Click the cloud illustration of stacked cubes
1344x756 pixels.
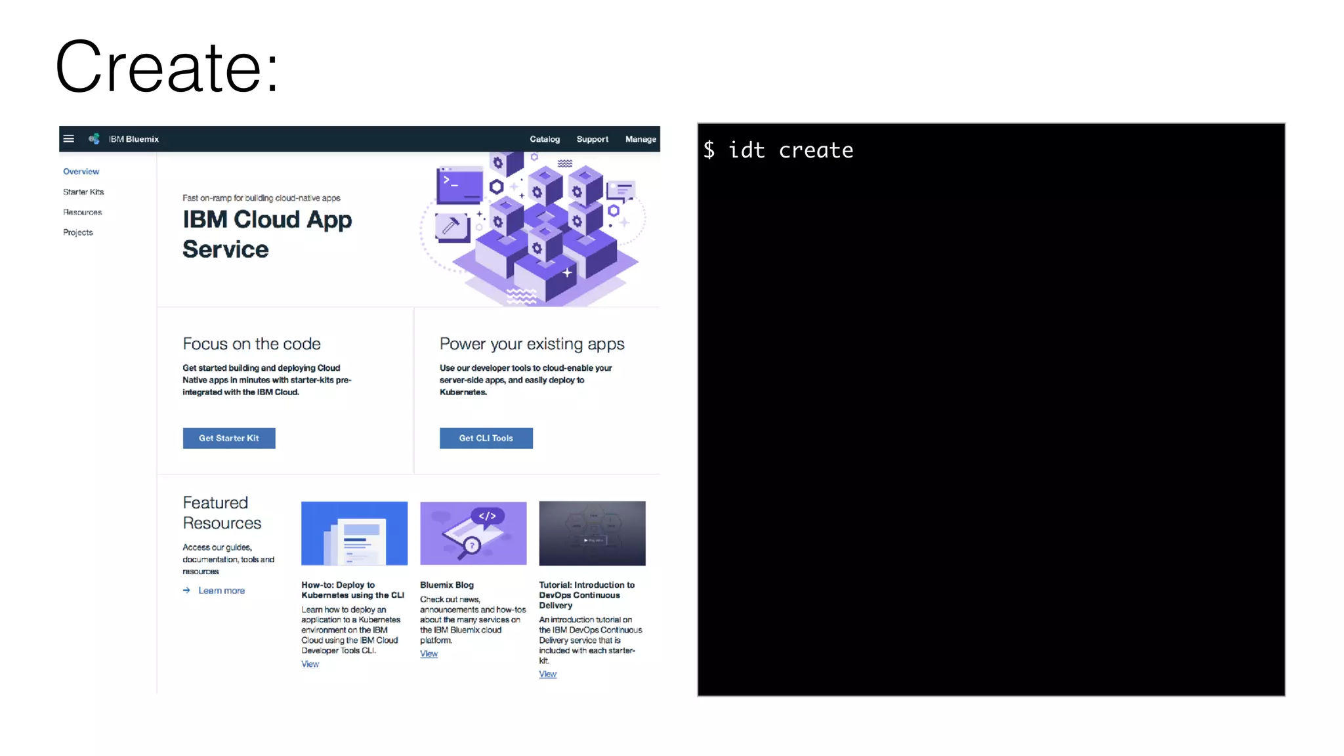533,229
